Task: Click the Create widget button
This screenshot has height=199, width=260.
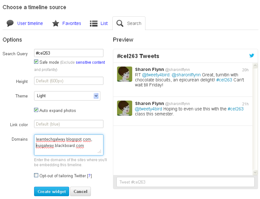Action: pos(51,191)
